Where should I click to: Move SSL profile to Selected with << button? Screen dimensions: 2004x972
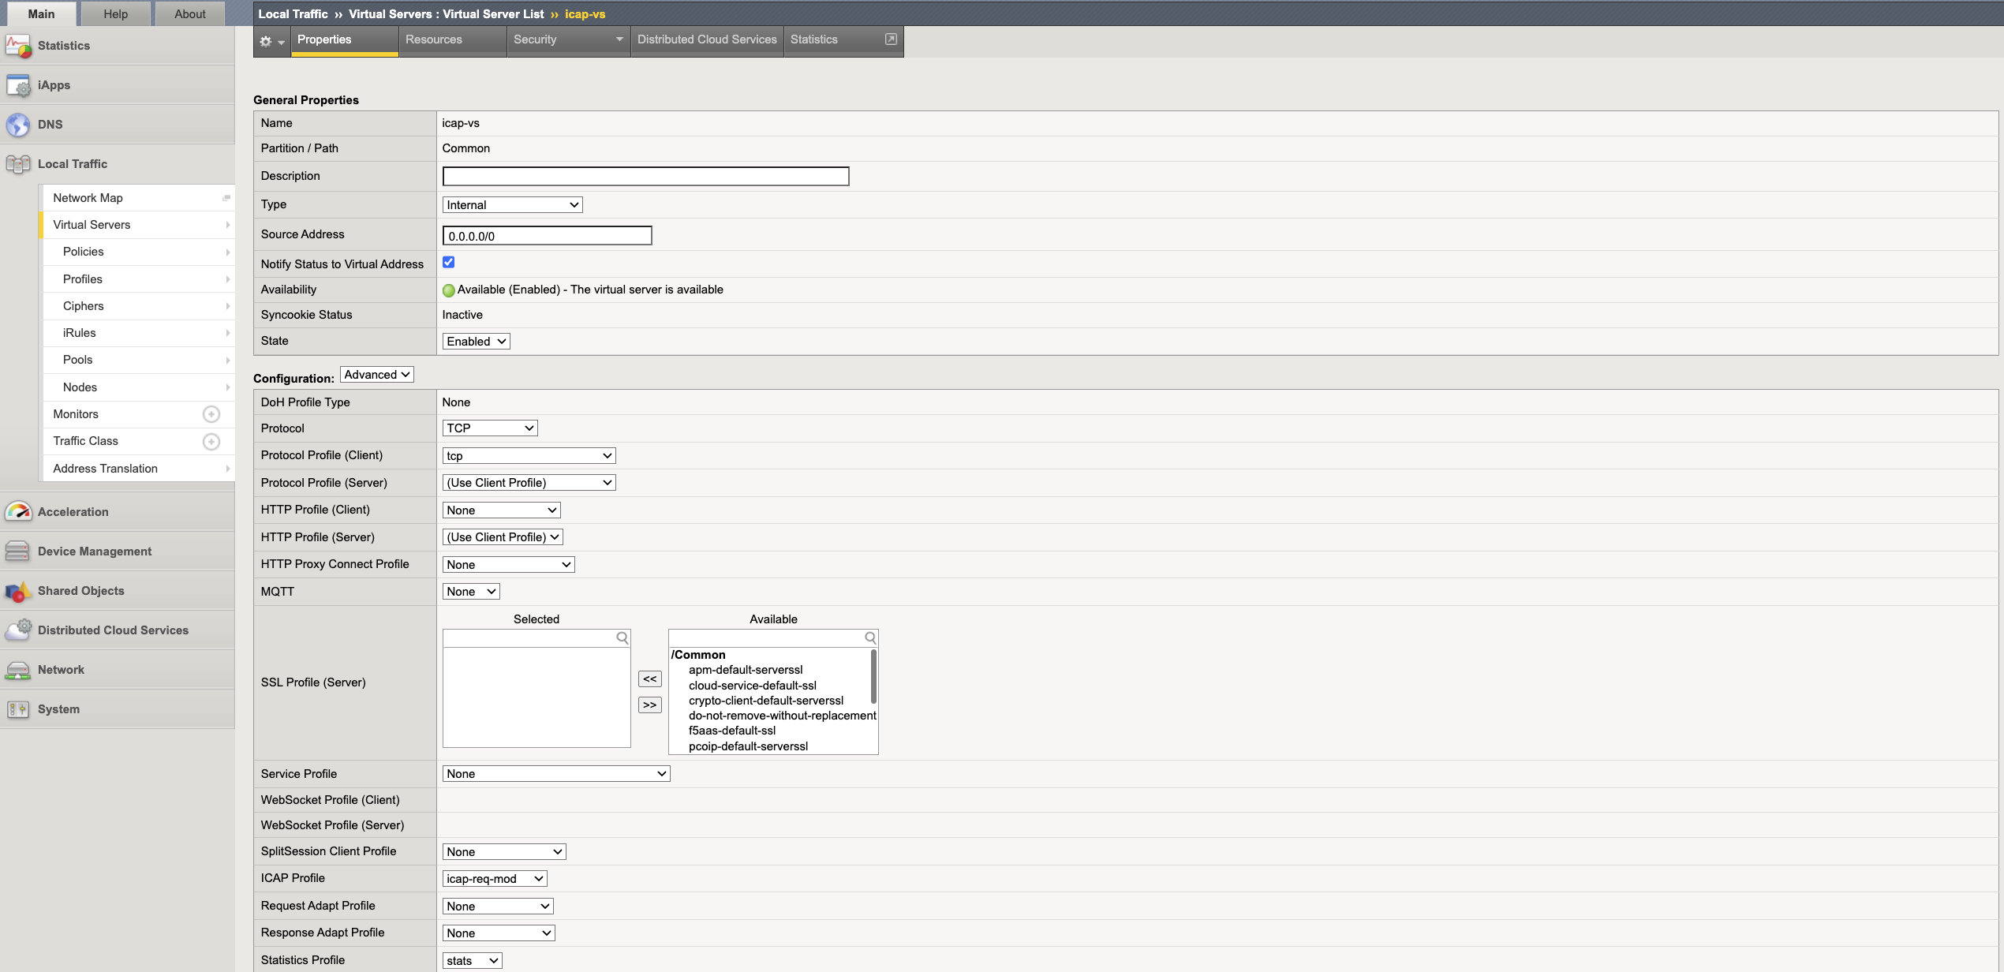[649, 679]
